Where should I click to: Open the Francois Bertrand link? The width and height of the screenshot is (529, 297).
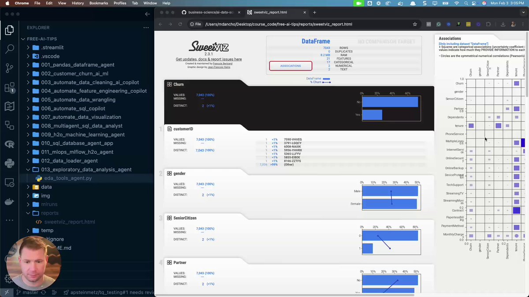pyautogui.click(x=222, y=63)
